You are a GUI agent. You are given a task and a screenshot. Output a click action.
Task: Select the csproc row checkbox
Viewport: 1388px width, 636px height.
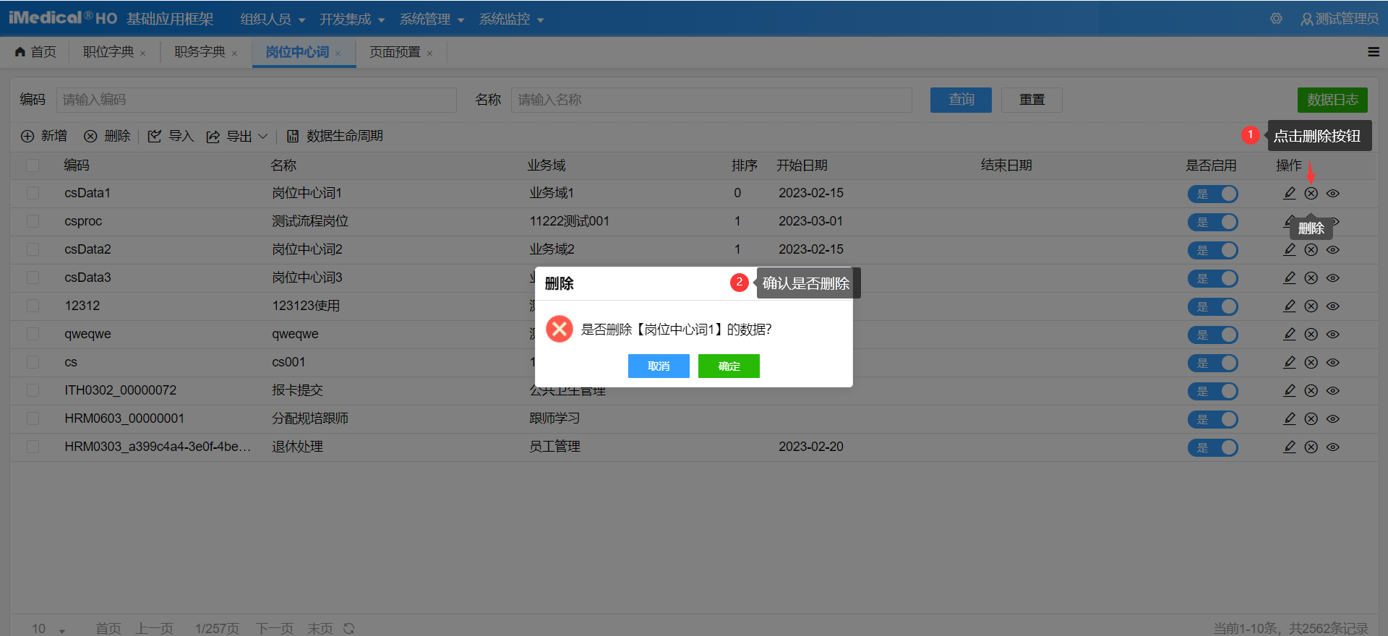pos(33,221)
